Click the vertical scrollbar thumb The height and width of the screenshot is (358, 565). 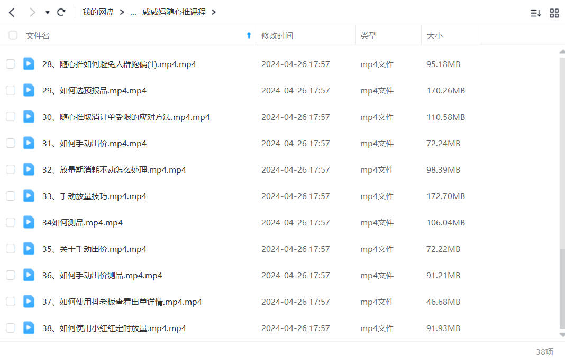(562, 288)
